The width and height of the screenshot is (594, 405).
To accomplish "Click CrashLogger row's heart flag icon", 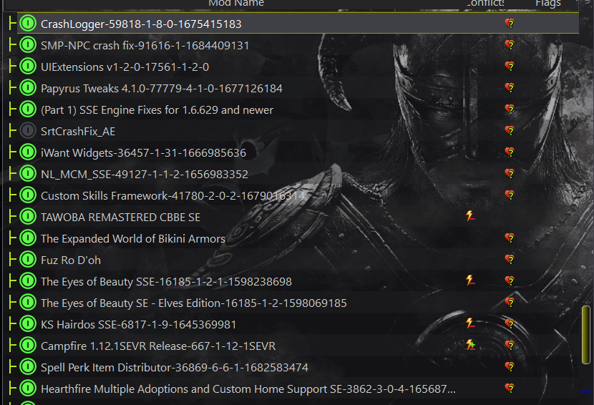I will click(x=510, y=24).
